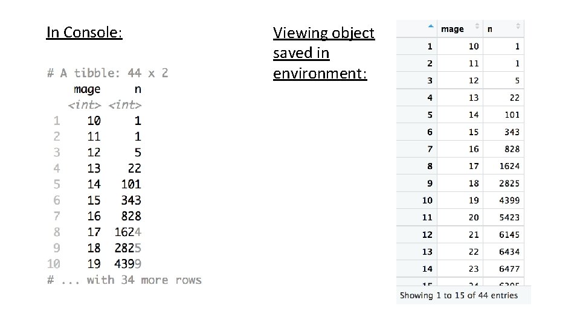Click the '# A tibble: 44 x 2' line
This screenshot has height=326, width=580.
(108, 73)
